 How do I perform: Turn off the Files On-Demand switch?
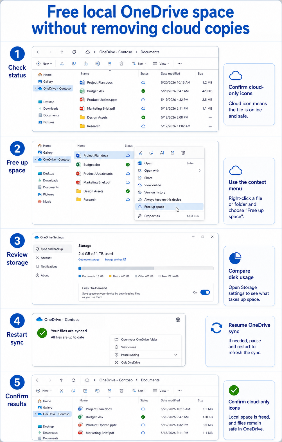pyautogui.click(x=205, y=292)
